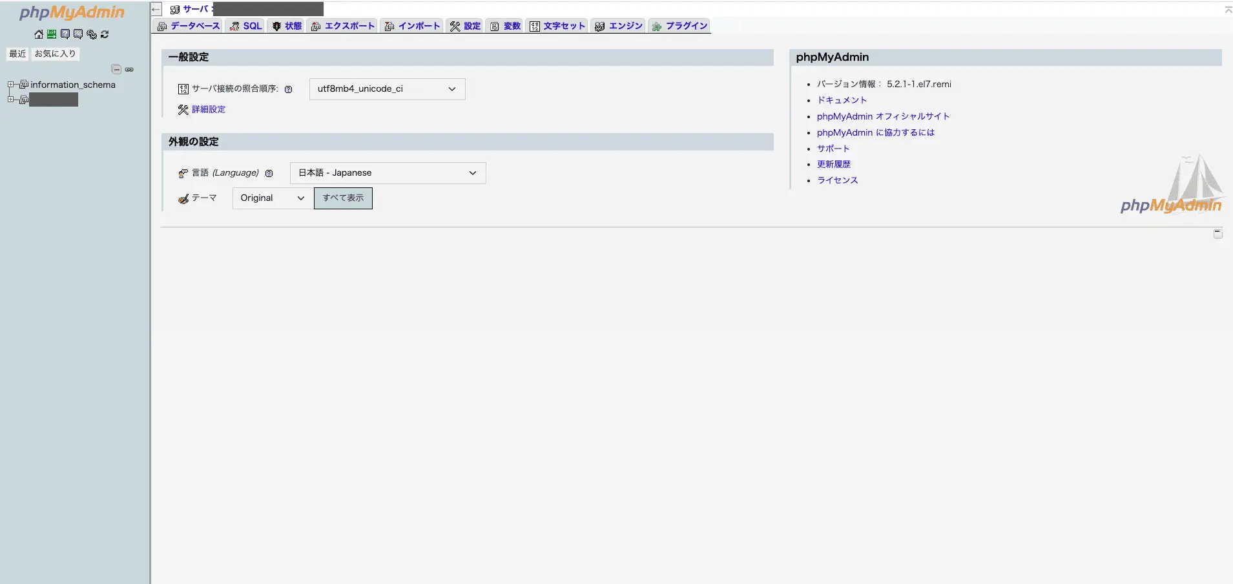
Task: Select the 最近 recent tables tab
Action: click(17, 54)
